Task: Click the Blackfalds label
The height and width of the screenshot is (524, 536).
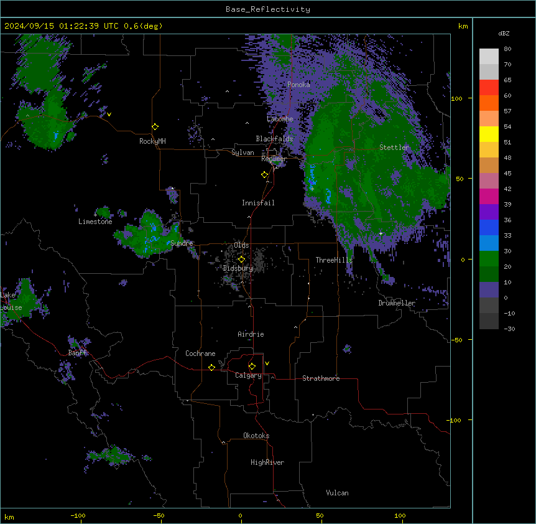Action: [x=274, y=139]
